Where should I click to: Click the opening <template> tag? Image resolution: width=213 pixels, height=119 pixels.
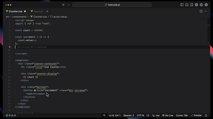click(22, 60)
